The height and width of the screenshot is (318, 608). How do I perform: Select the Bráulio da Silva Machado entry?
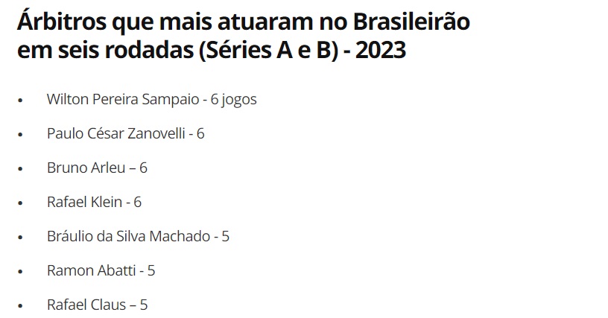click(x=138, y=236)
